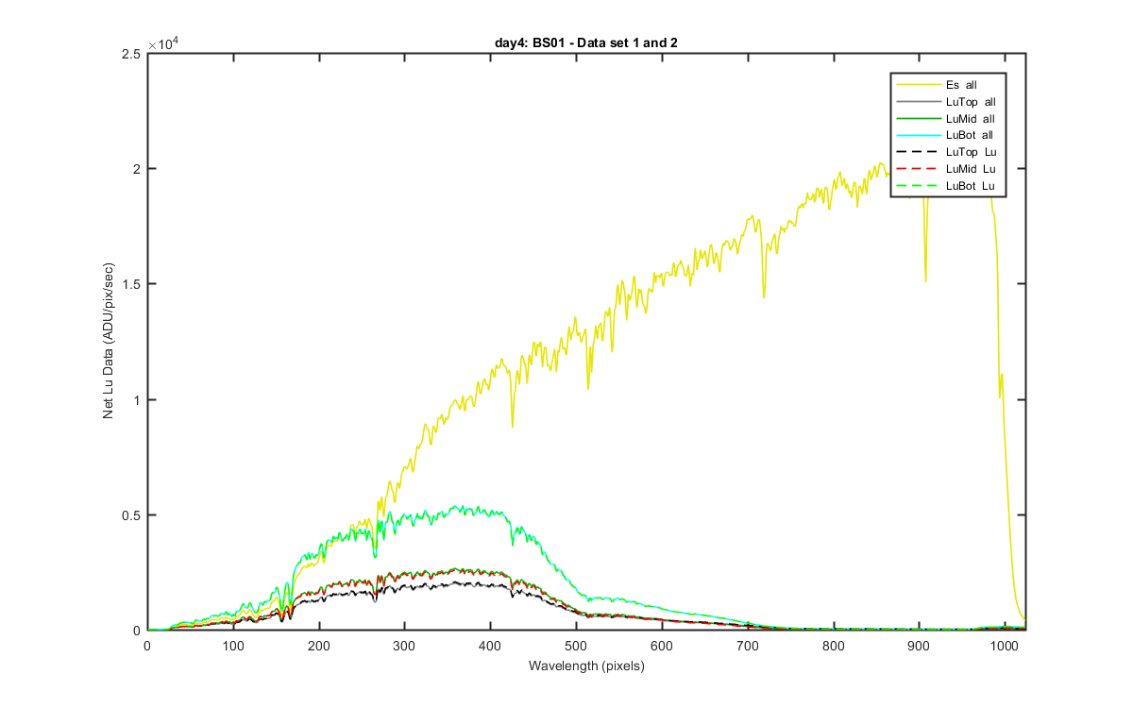Screen dimensions: 1133x708
Task: Click the x-axis tick label '100'
Action: pos(232,647)
